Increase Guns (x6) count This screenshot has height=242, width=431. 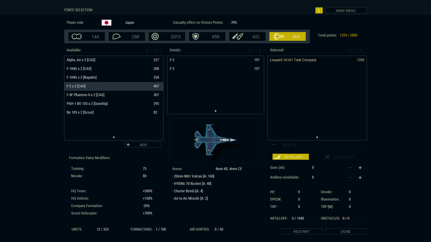360,168
